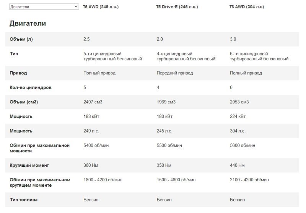The width and height of the screenshot is (306, 213).
Task: Click the Кол-во цилиндров row label
Action: (31, 87)
